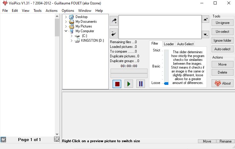Screen dimensions: 235x149
Task: Click the Auto-select tool button
Action: point(223,49)
